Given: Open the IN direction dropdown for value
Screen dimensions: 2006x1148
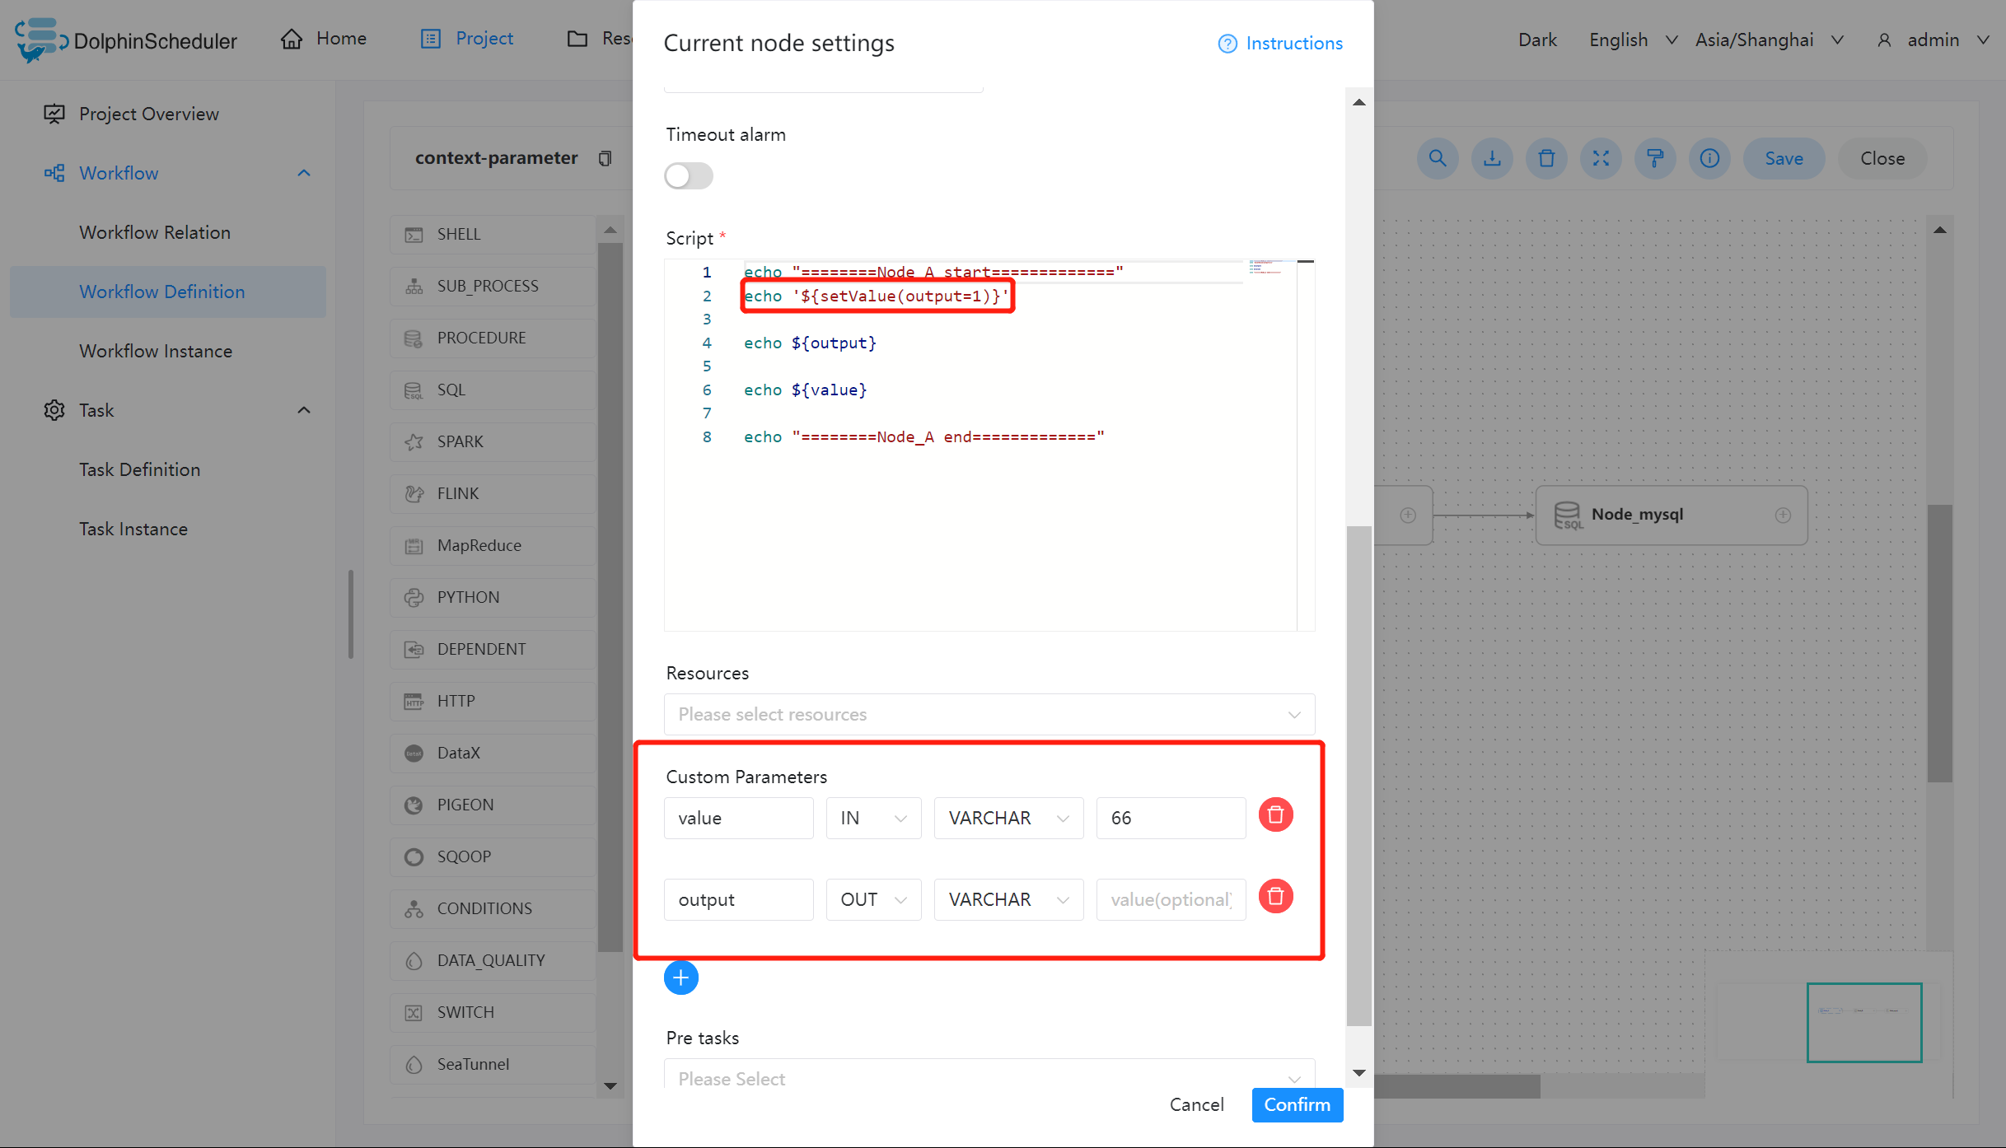Looking at the screenshot, I should click(x=873, y=818).
